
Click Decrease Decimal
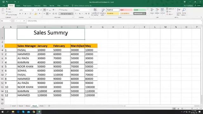click(x=89, y=14)
